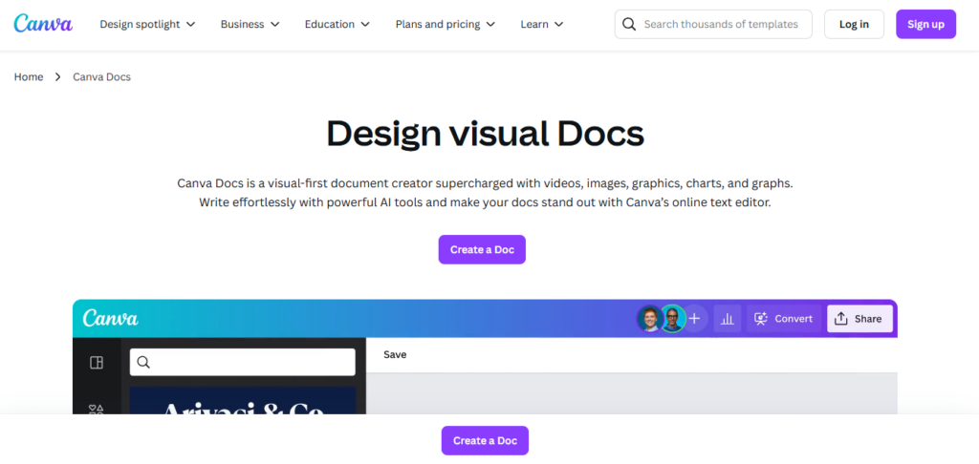Click the Design visual Docs heading
The width and height of the screenshot is (979, 464).
[485, 133]
